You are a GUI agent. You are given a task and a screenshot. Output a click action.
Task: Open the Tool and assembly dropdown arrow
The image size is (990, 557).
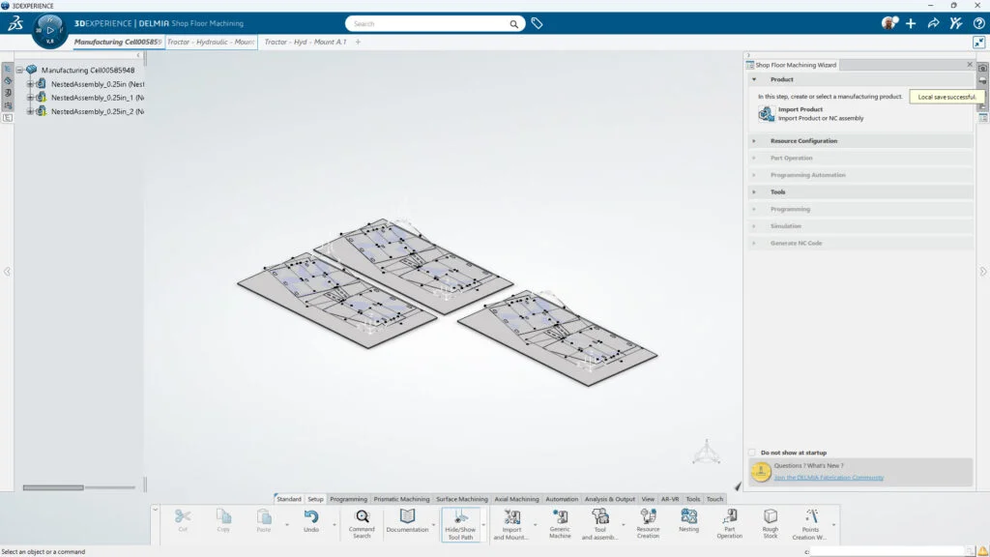click(x=624, y=525)
